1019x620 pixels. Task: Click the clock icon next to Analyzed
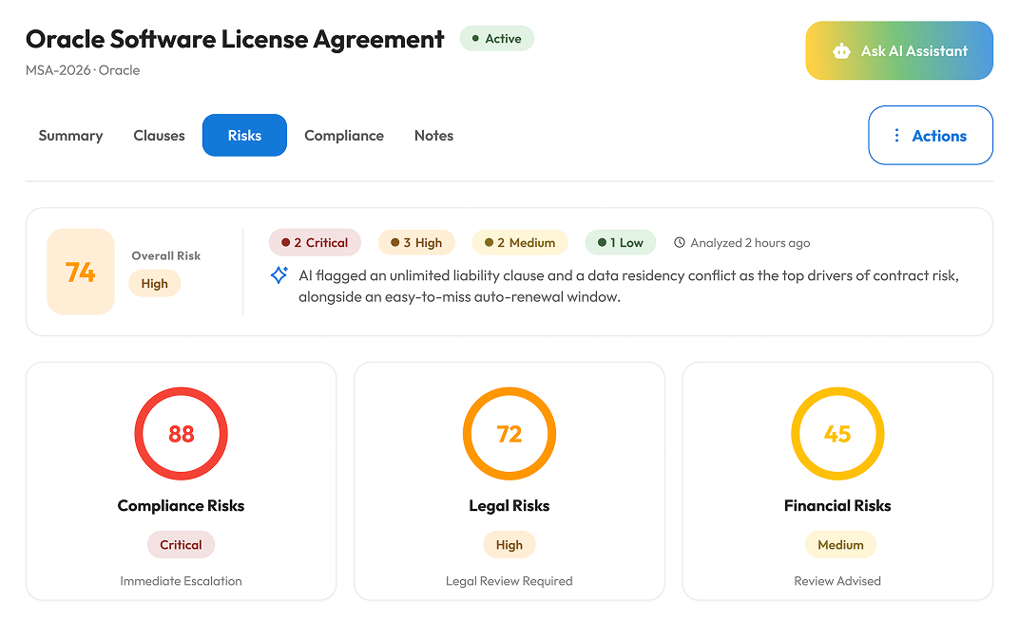tap(679, 242)
